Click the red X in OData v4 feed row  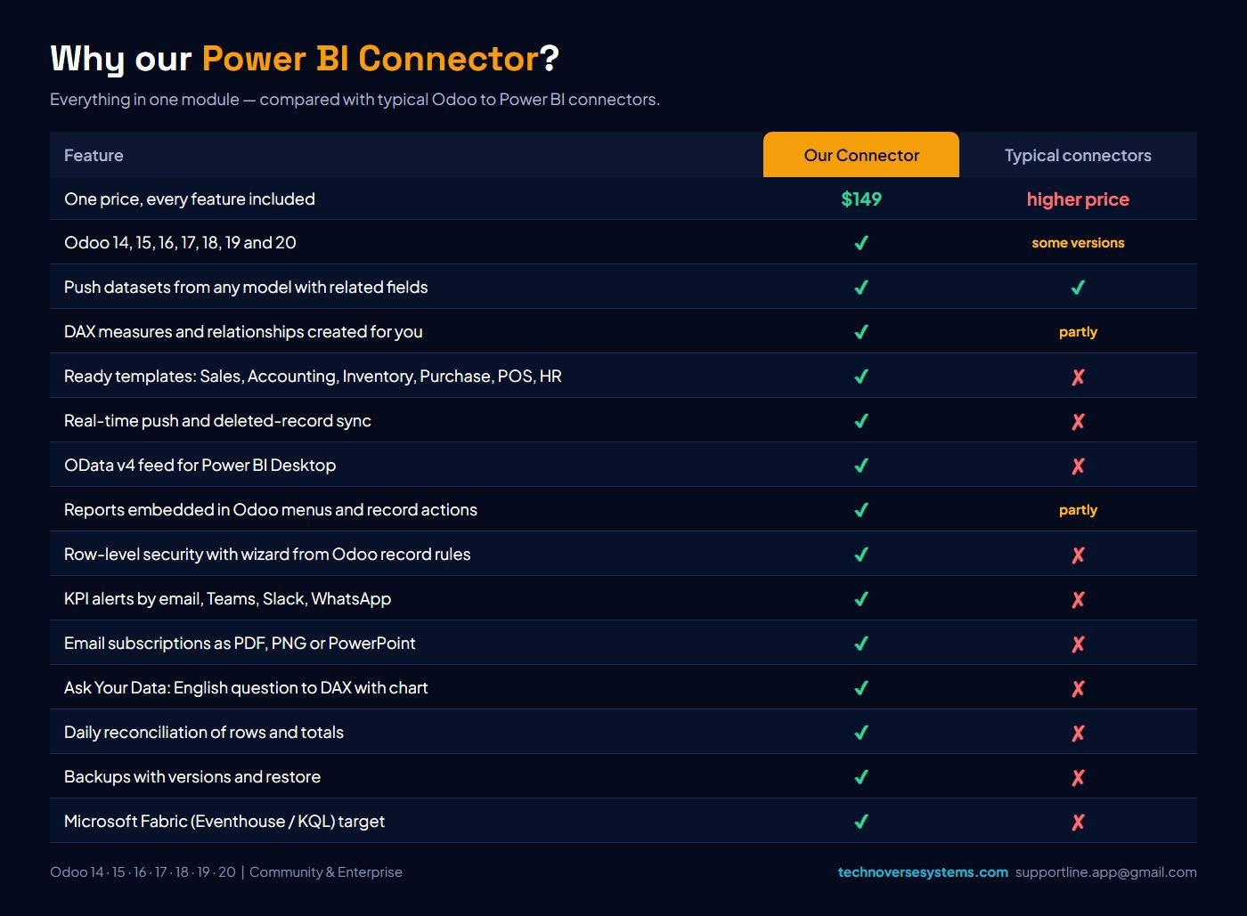(x=1078, y=466)
